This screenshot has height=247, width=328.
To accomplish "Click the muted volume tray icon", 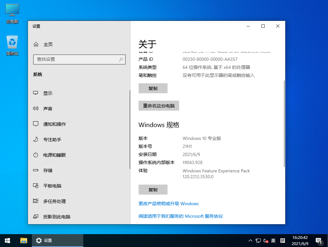I will [266, 241].
